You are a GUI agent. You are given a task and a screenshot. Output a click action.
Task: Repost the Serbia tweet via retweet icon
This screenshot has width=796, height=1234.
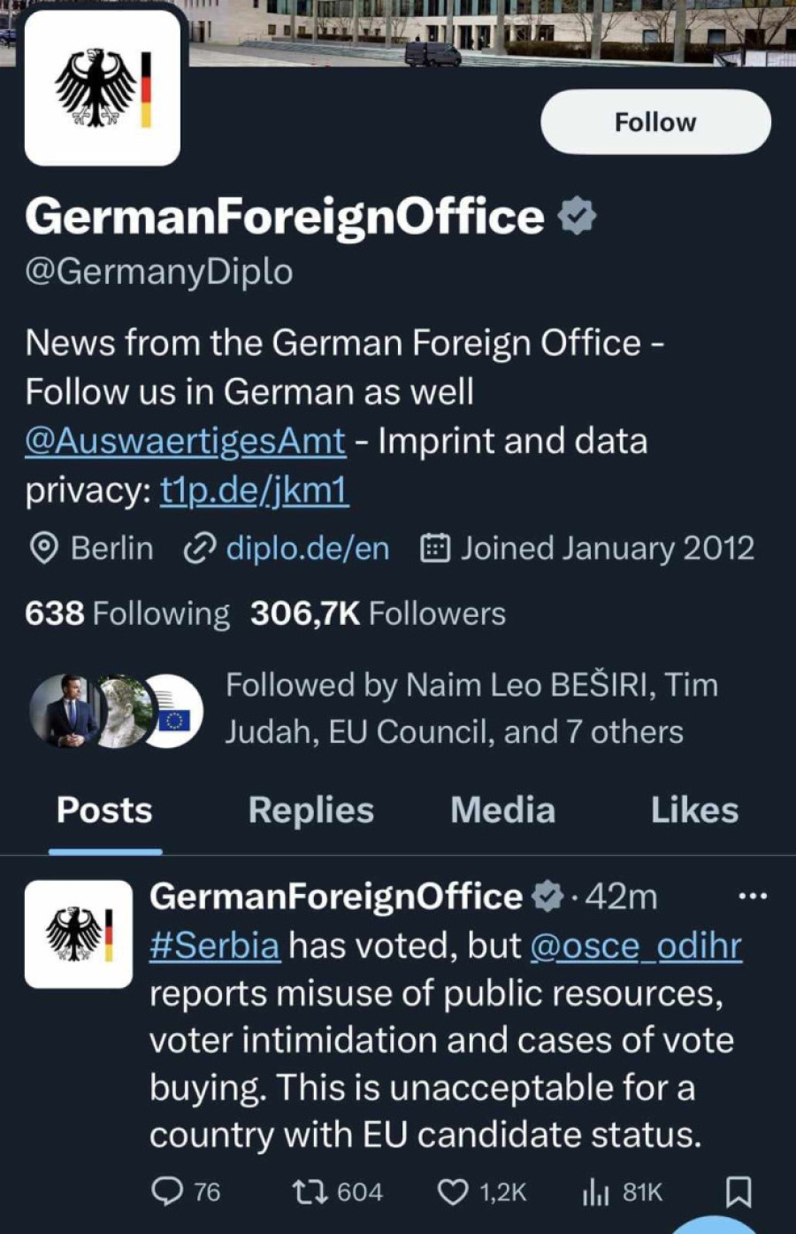310,1192
